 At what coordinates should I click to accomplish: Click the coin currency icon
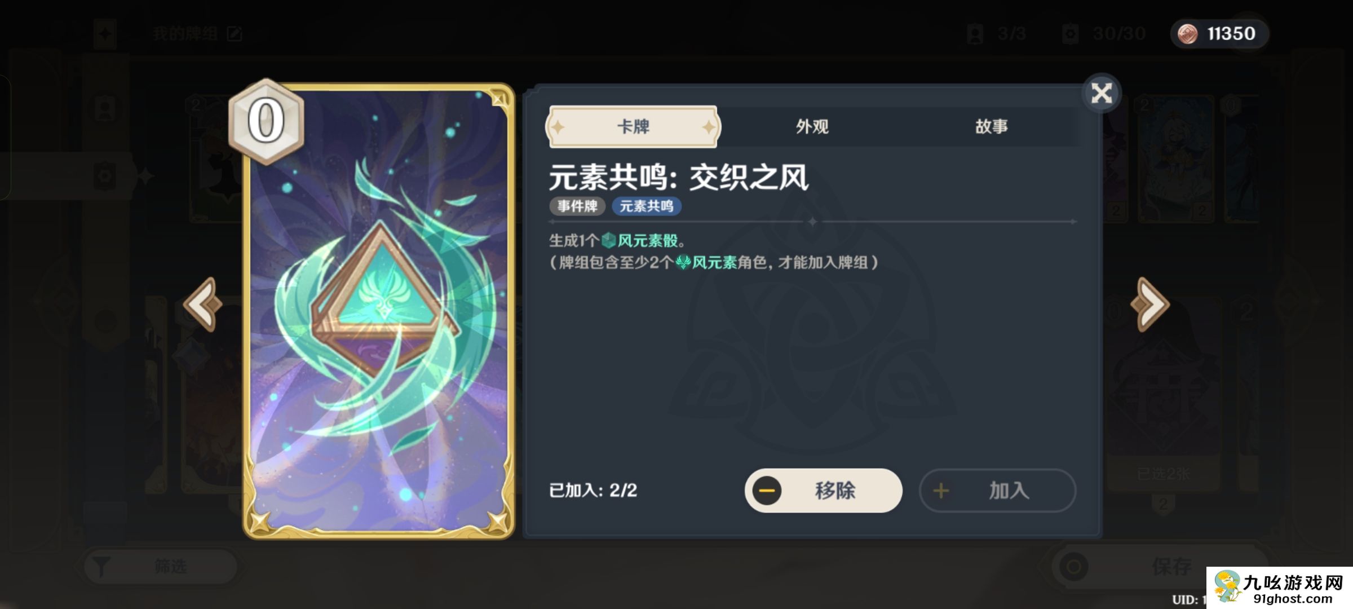click(x=1188, y=34)
